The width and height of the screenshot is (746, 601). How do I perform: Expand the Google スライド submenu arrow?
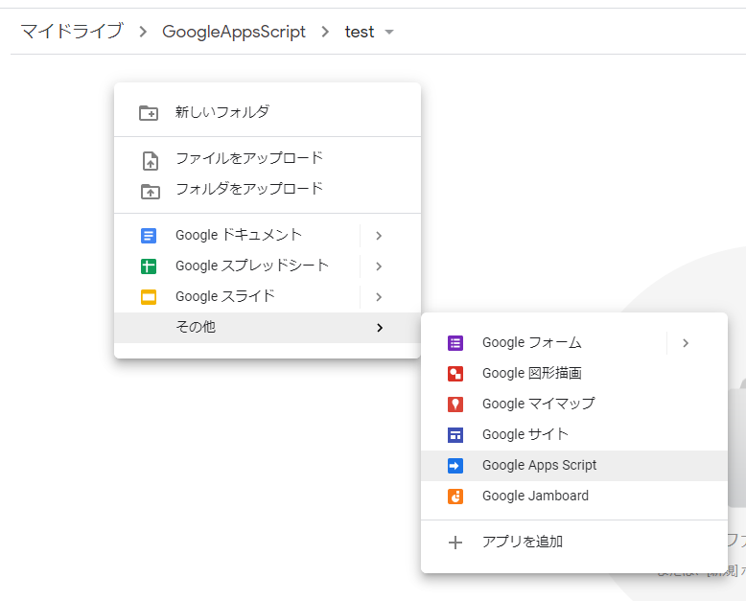click(379, 297)
